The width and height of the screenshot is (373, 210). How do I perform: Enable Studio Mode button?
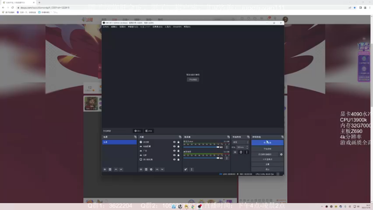267,159
